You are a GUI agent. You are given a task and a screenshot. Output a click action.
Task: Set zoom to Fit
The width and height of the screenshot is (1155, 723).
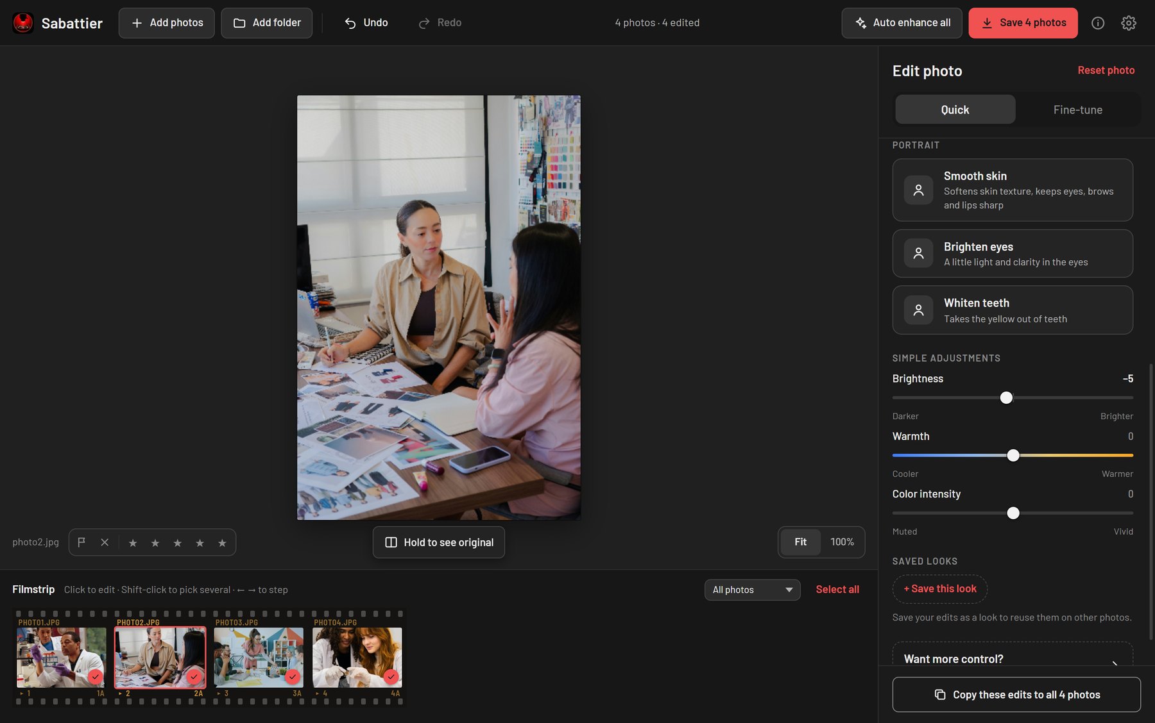801,542
